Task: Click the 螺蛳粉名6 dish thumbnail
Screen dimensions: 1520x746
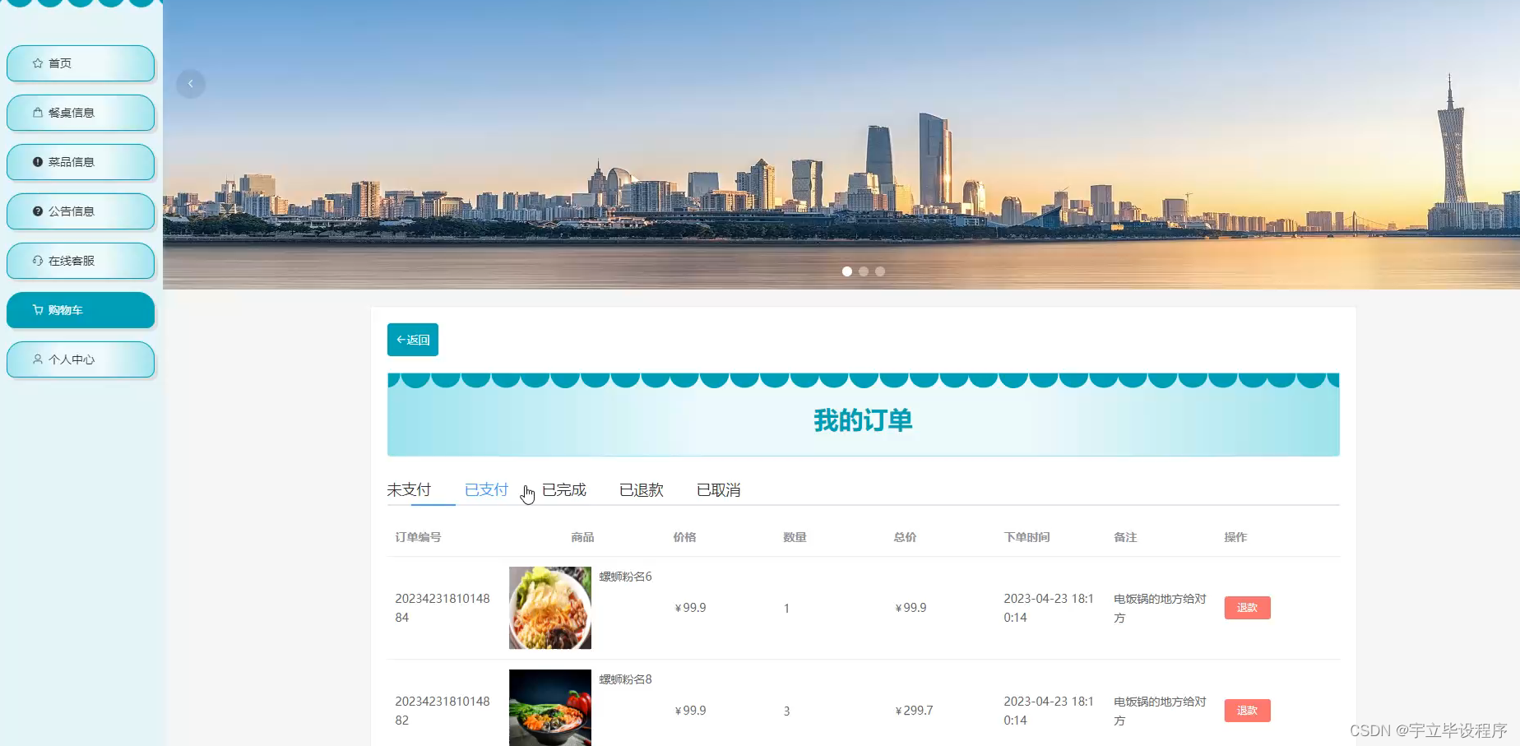Action: 549,607
